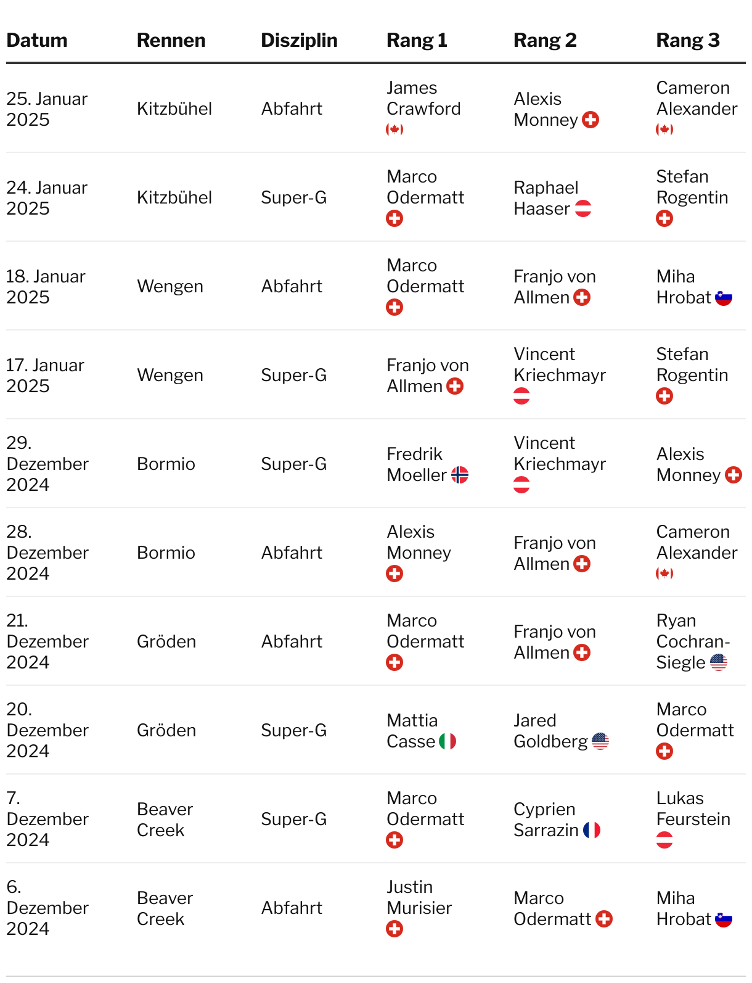Click the Rang 1 column header
The width and height of the screenshot is (752, 983).
point(417,40)
